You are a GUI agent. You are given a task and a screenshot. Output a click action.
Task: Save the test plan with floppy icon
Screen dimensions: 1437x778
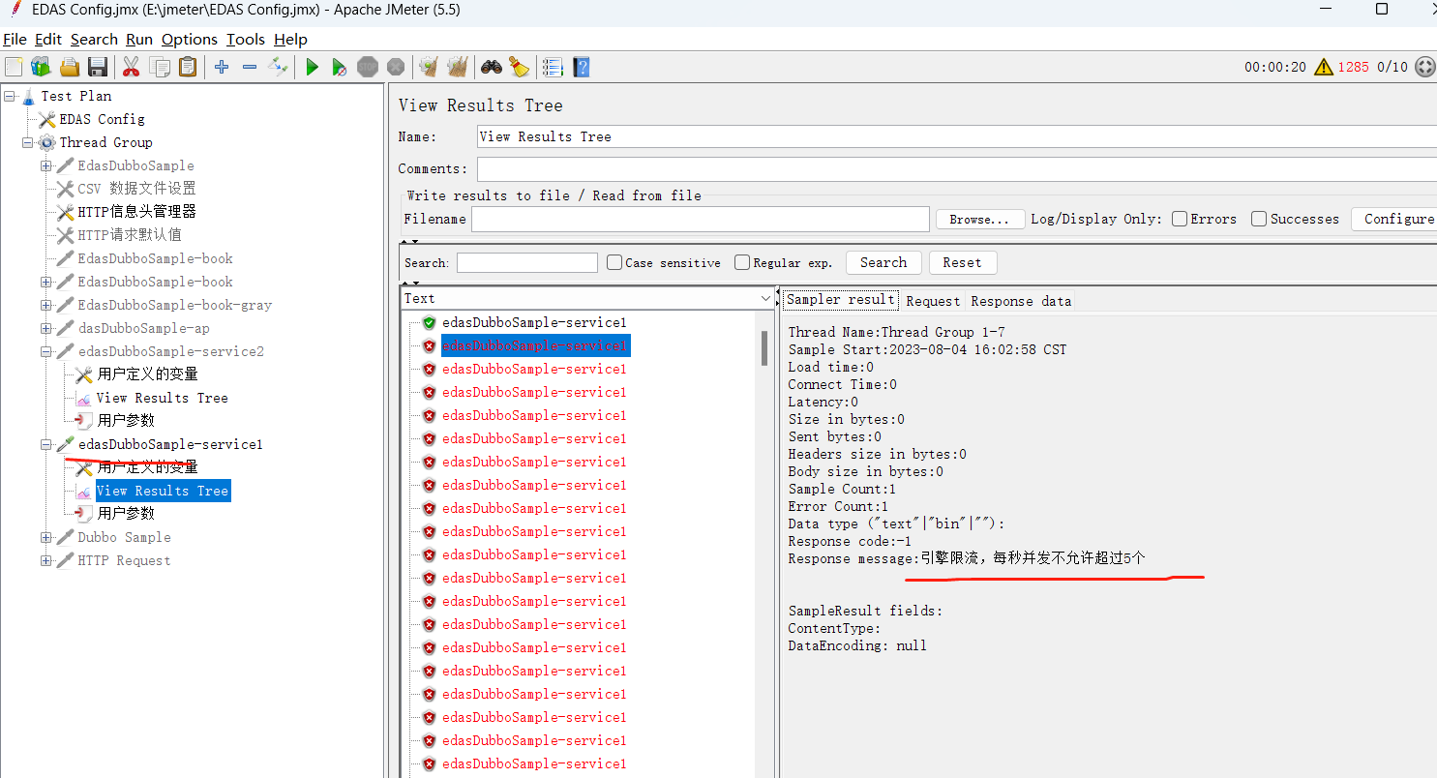coord(97,67)
